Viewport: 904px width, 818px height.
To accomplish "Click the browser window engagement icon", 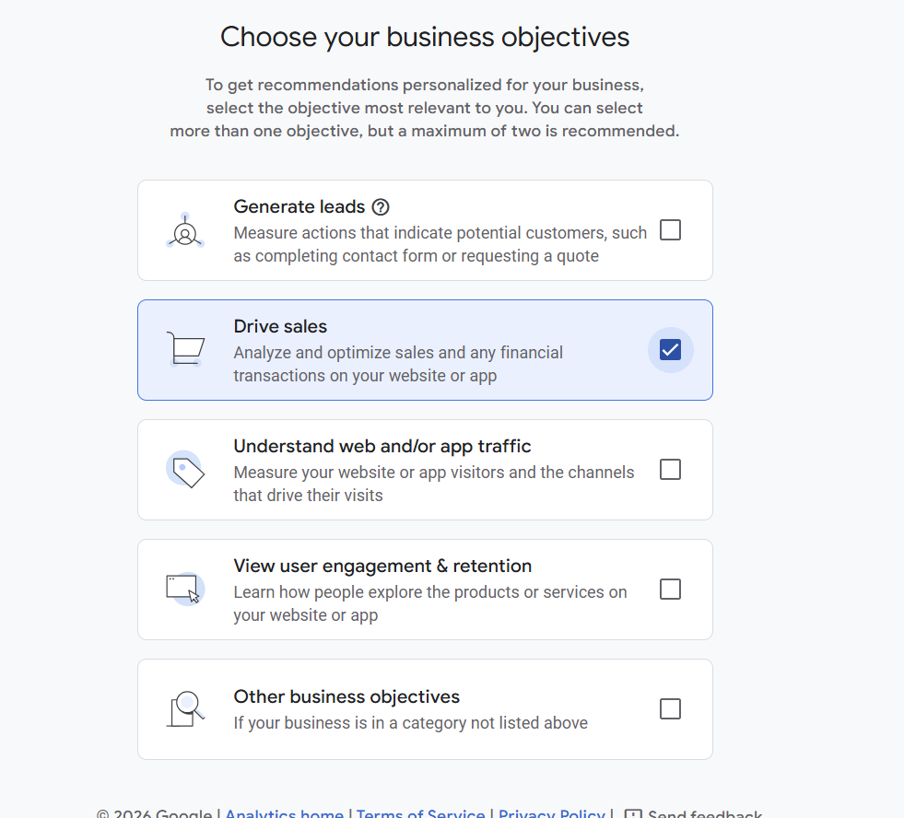I will [184, 588].
